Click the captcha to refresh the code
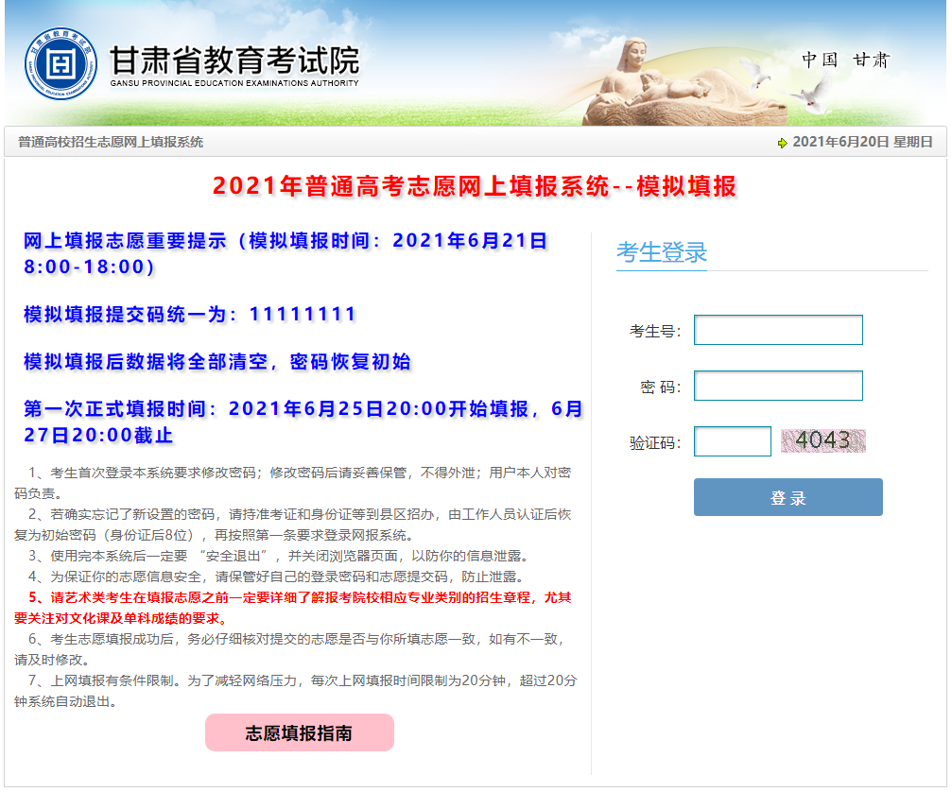 click(x=822, y=440)
